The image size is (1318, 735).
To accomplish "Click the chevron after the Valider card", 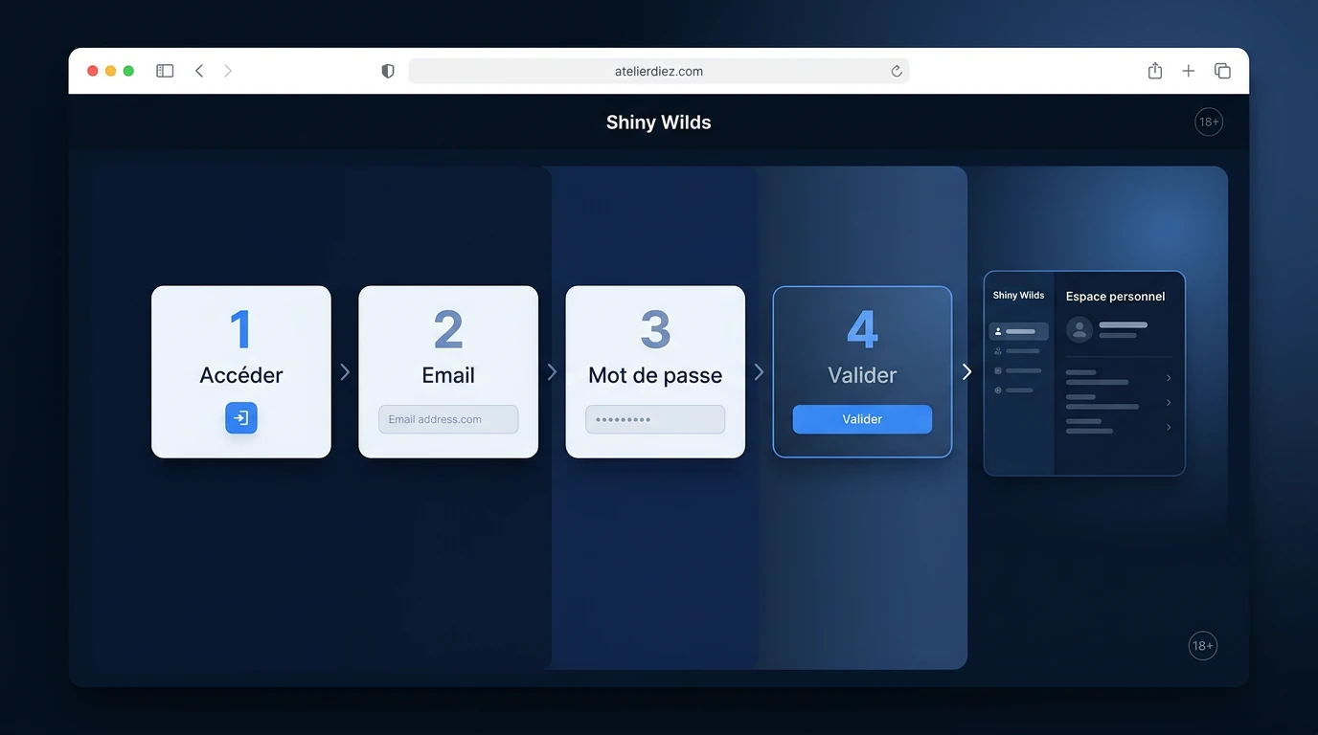I will coord(966,371).
